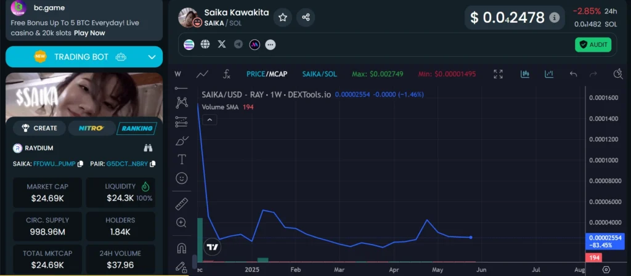Toggle the SAIKA/SOL pair denomination
Viewport: 631px width, 276px height.
pyautogui.click(x=320, y=74)
